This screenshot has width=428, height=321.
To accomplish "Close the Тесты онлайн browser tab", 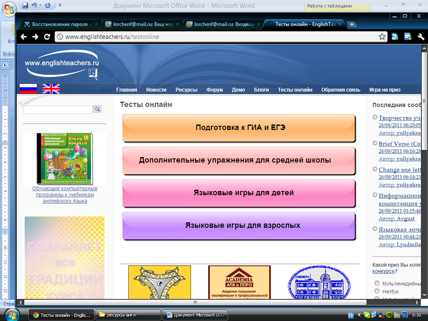I will point(340,24).
